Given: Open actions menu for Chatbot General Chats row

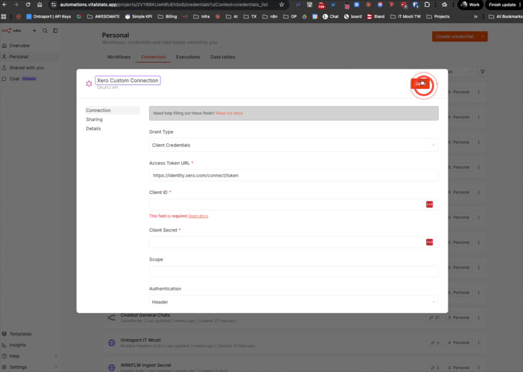Looking at the screenshot, I should click(479, 318).
